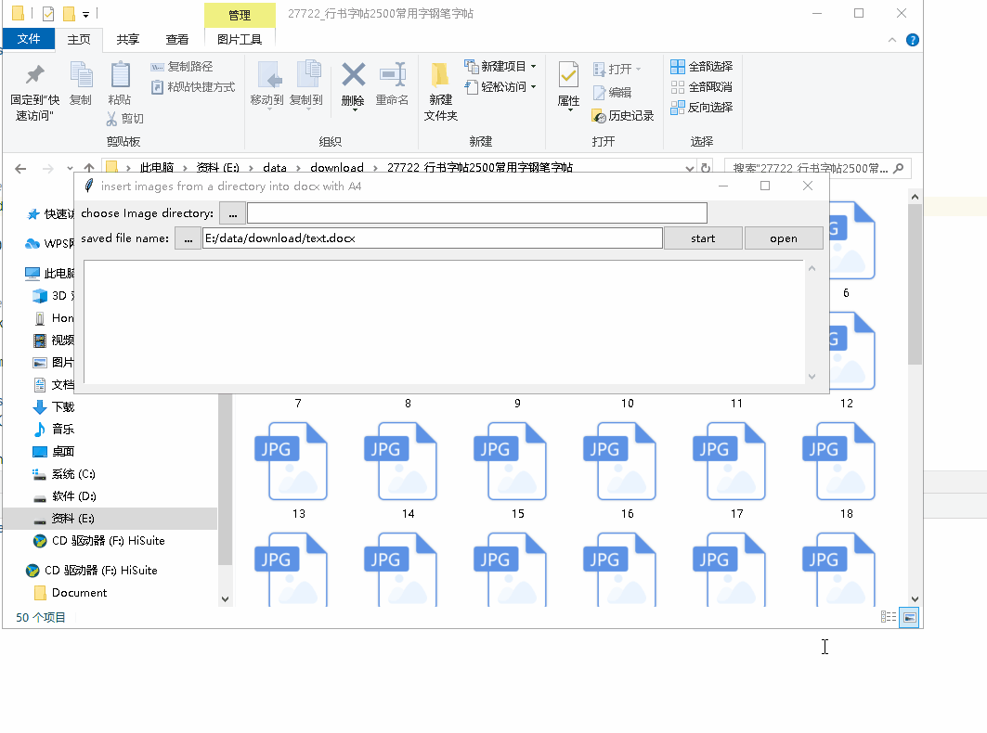
Task: Expand New item (新建项目) dropdown
Action: 534,67
